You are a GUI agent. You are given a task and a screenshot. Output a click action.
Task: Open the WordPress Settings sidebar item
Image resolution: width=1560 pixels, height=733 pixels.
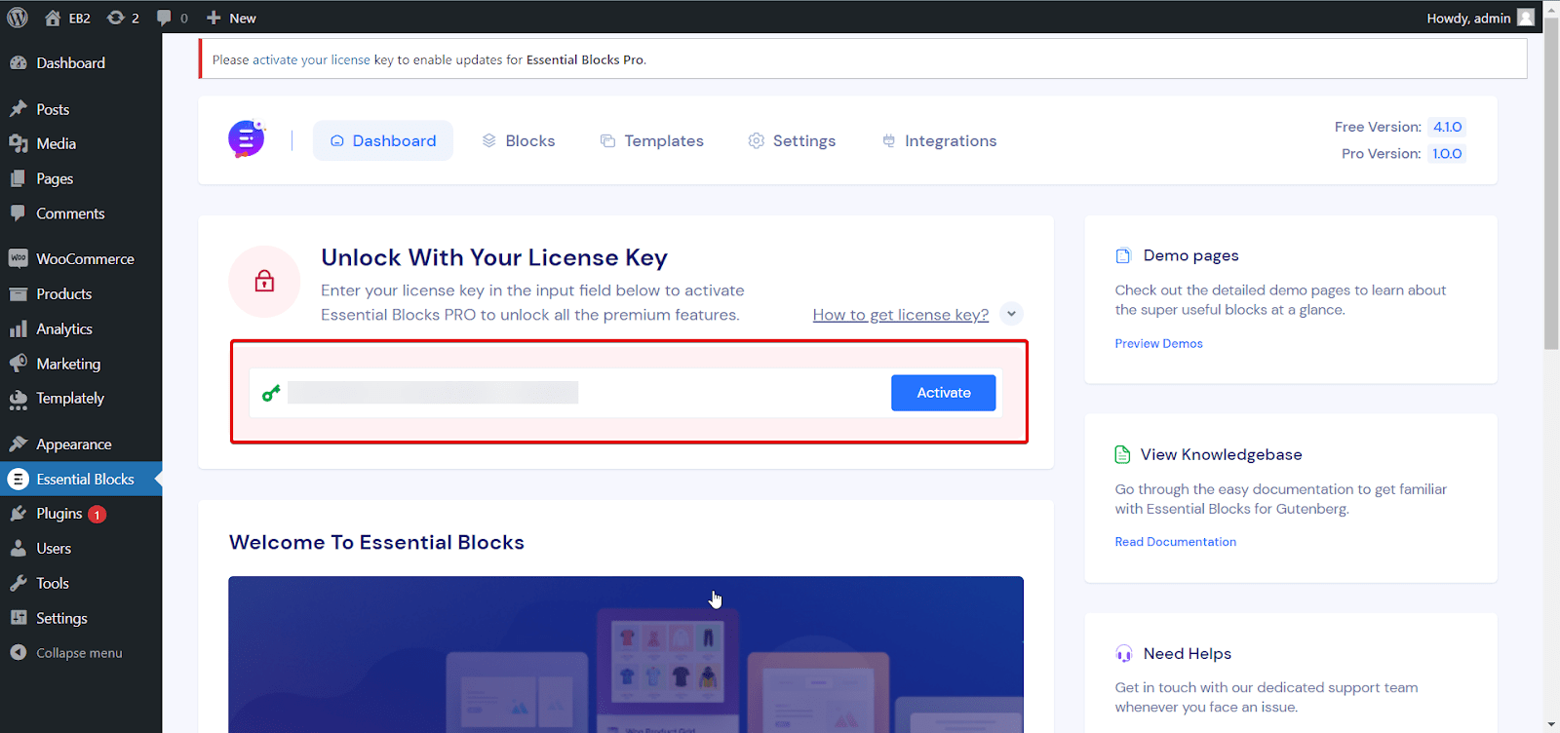pos(80,619)
